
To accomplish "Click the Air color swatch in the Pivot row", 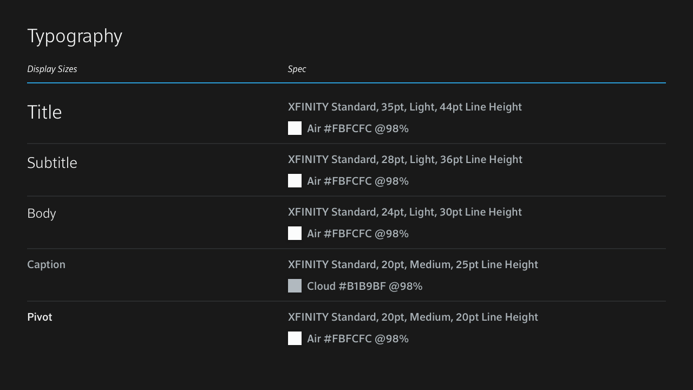I will (x=295, y=339).
